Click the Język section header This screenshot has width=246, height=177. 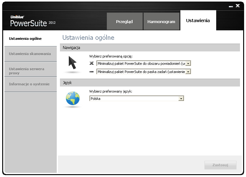coord(150,83)
